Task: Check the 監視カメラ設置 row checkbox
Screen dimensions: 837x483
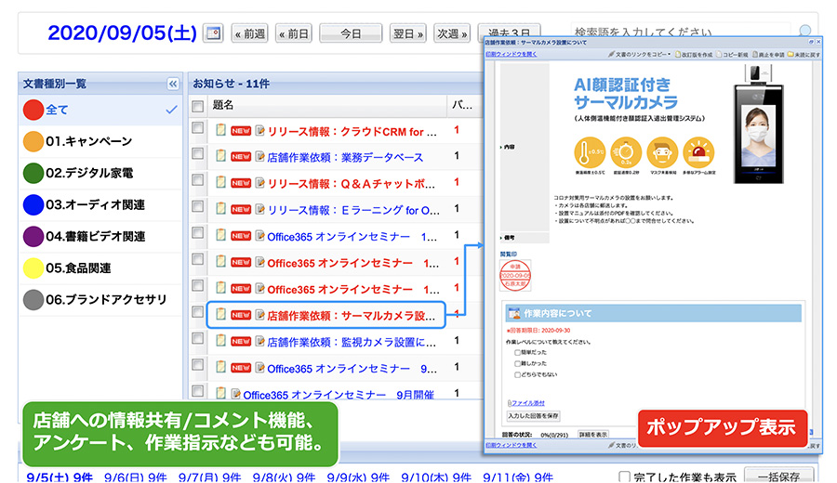Action: click(x=198, y=338)
